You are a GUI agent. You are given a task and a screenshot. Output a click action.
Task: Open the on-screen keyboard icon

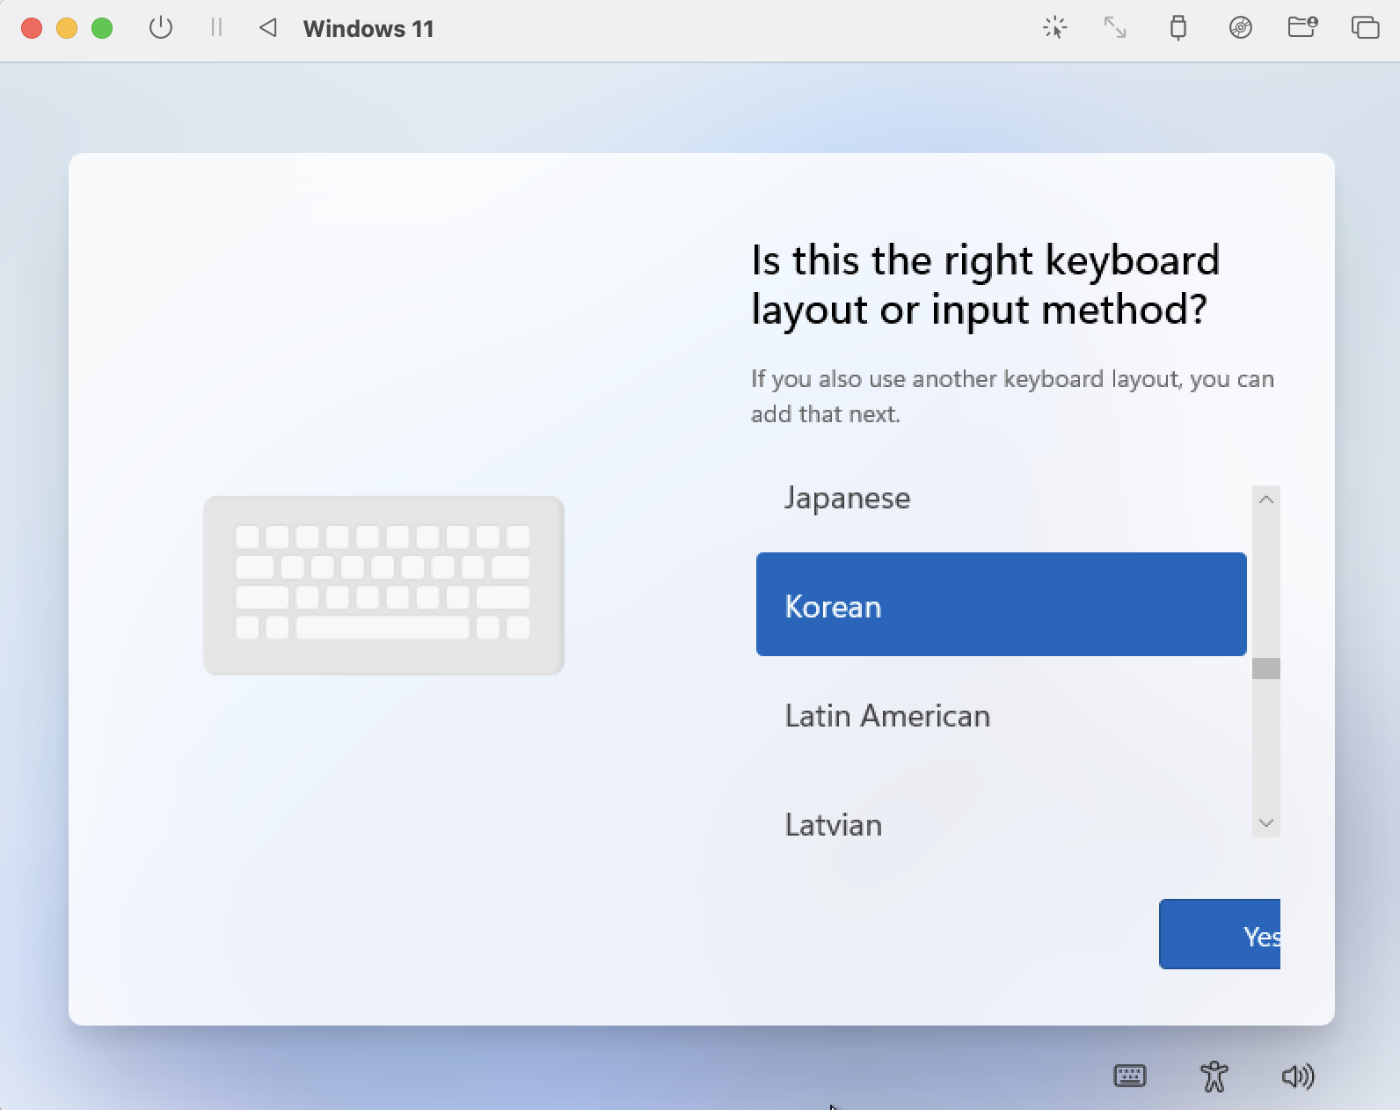(x=1130, y=1076)
